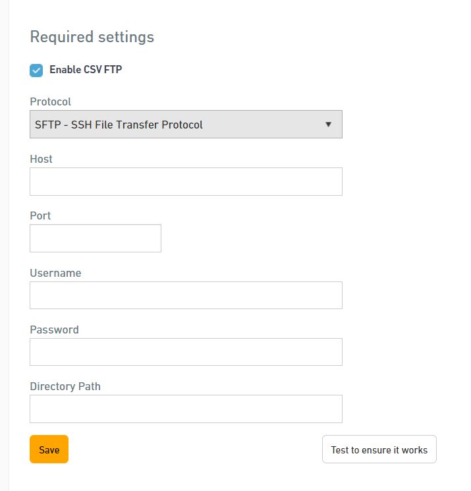The height and width of the screenshot is (491, 471).
Task: Click the 'Enable CSV FTP' label text
Action: coord(86,69)
